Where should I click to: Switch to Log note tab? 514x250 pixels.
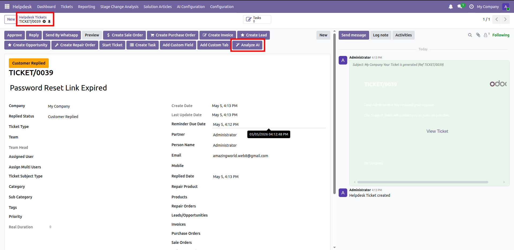[381, 35]
